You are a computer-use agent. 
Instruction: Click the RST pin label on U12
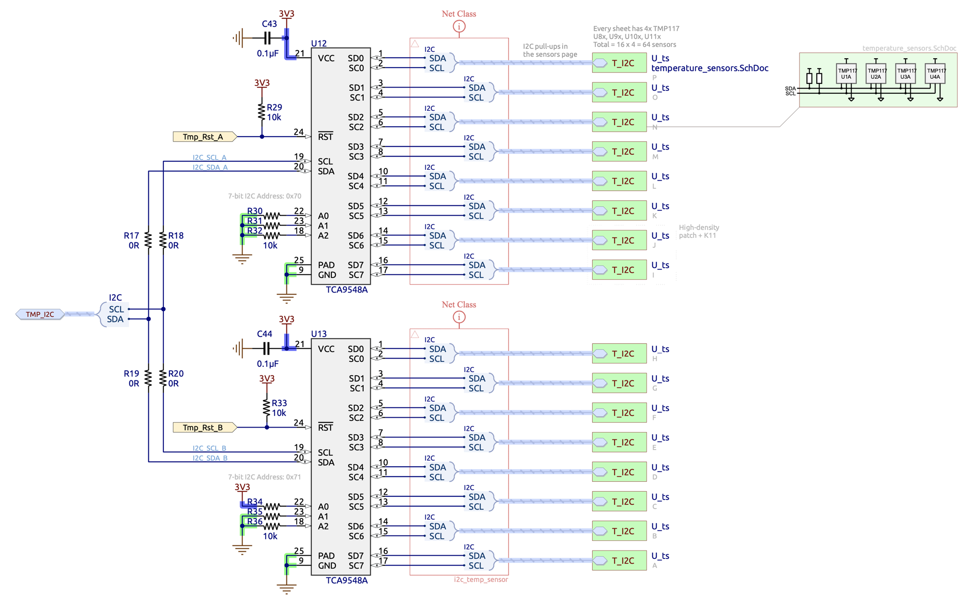point(325,136)
